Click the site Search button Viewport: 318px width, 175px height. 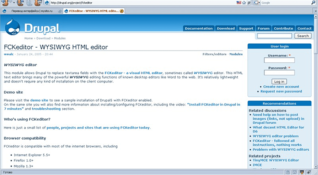(303, 36)
